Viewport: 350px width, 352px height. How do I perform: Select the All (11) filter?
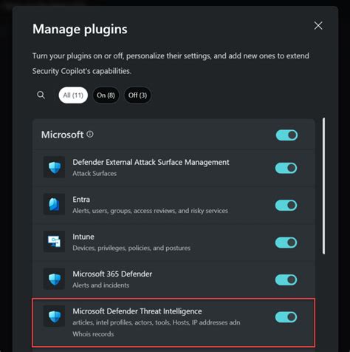(73, 95)
